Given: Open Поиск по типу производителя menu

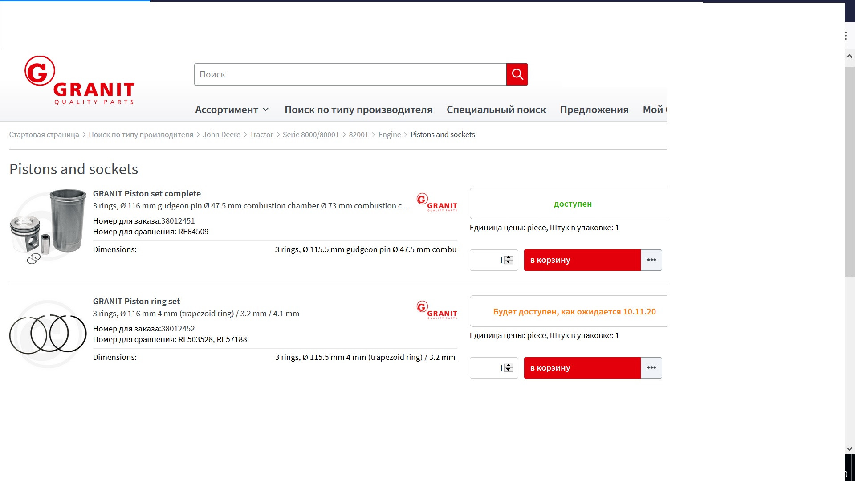Looking at the screenshot, I should point(358,110).
